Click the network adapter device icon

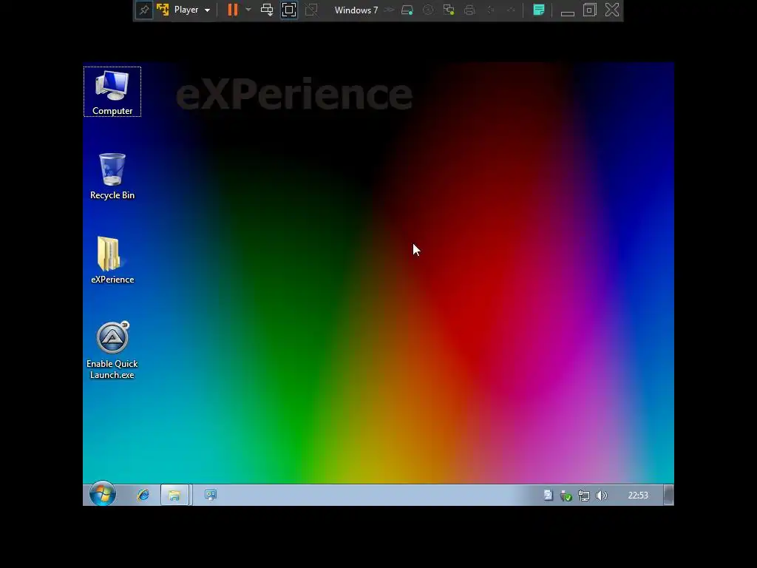click(x=449, y=10)
